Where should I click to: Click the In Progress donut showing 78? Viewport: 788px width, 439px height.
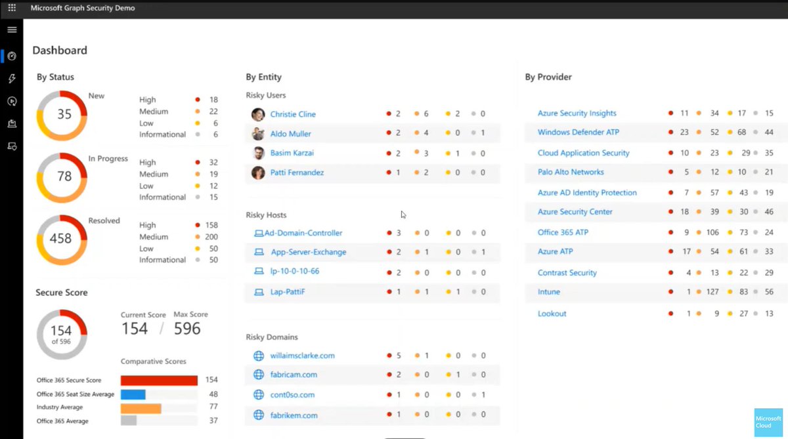61,177
